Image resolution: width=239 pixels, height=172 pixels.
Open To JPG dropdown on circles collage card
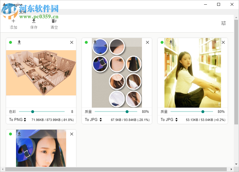pos(93,120)
